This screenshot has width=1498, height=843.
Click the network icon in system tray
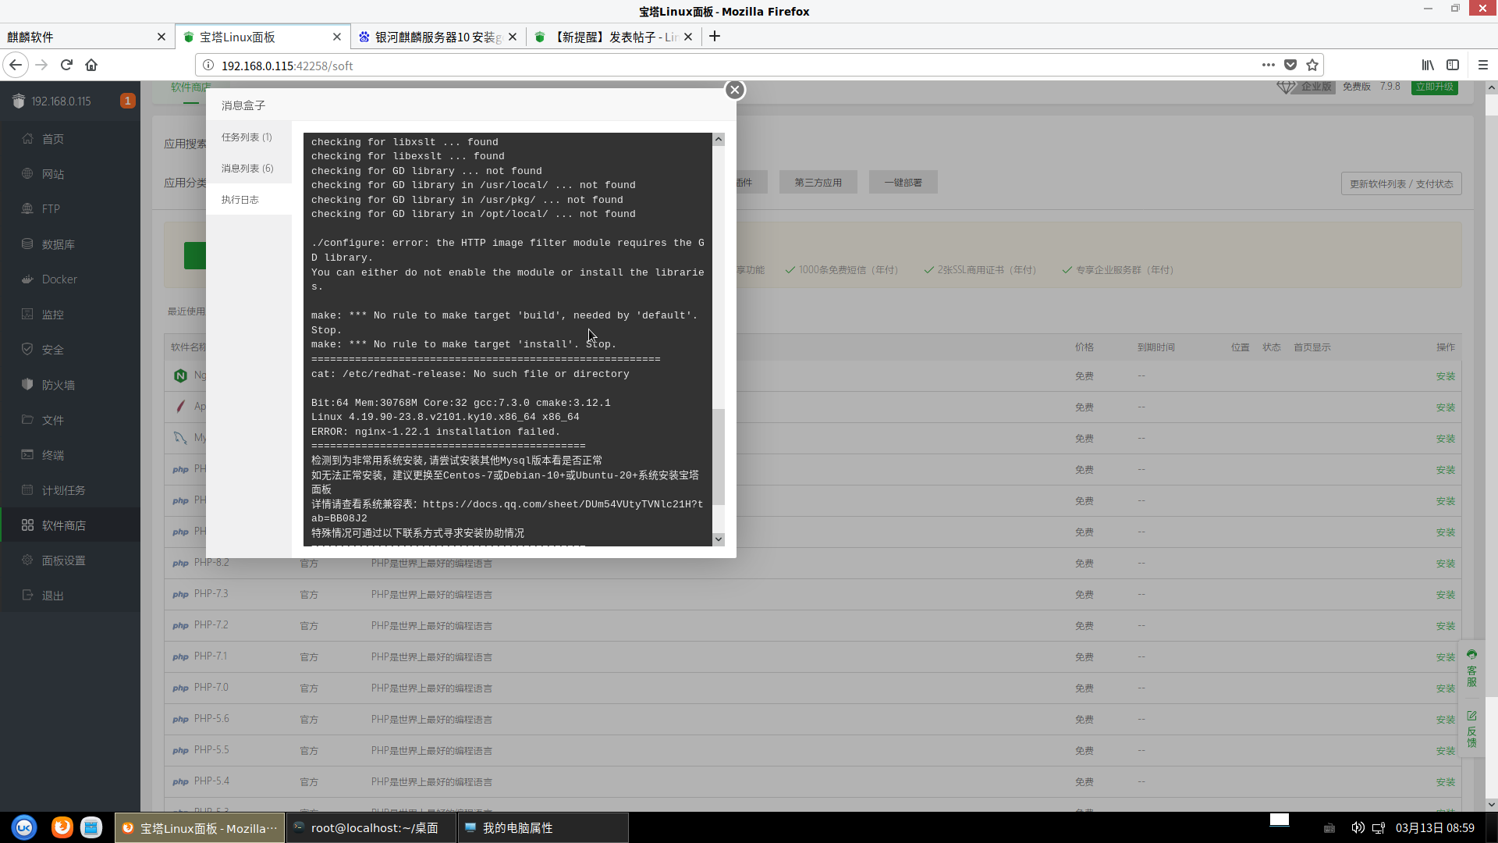[x=1379, y=827]
